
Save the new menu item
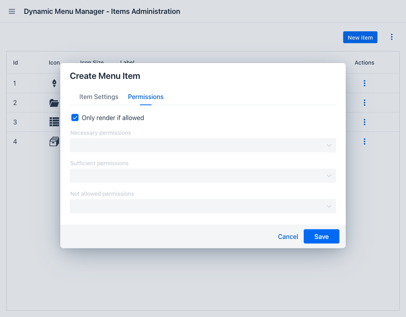coord(321,237)
